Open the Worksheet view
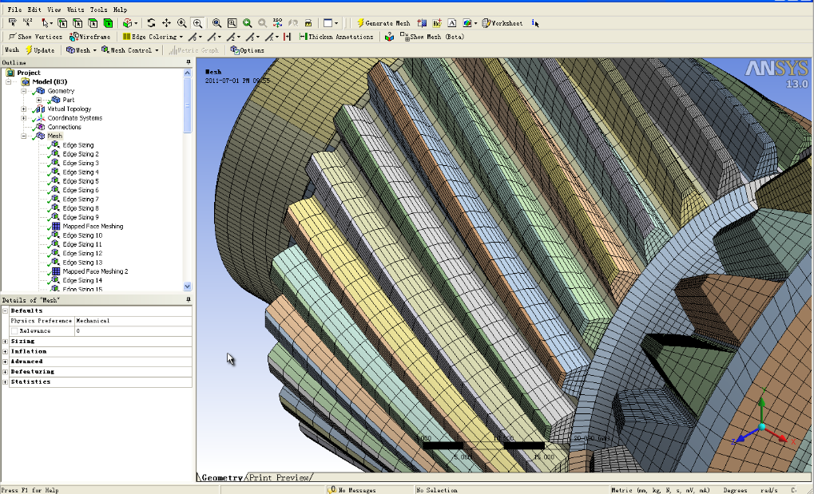The width and height of the screenshot is (814, 494). (502, 23)
